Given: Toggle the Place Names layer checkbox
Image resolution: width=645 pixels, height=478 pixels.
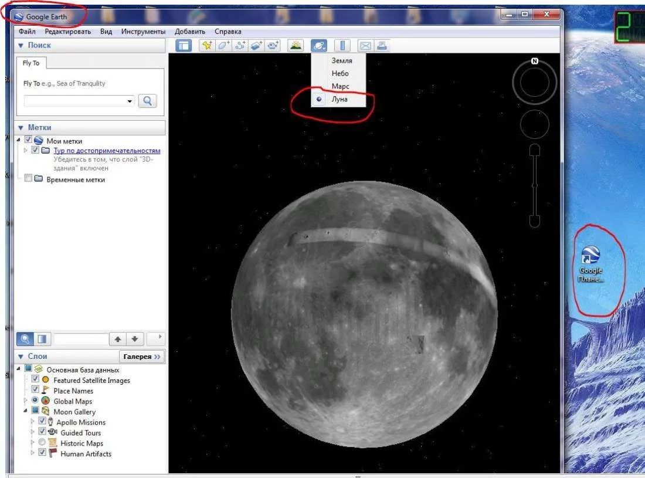Looking at the screenshot, I should pyautogui.click(x=35, y=391).
